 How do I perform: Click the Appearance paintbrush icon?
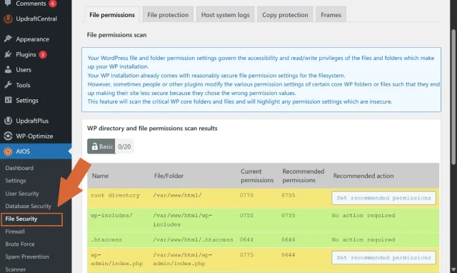pos(8,39)
